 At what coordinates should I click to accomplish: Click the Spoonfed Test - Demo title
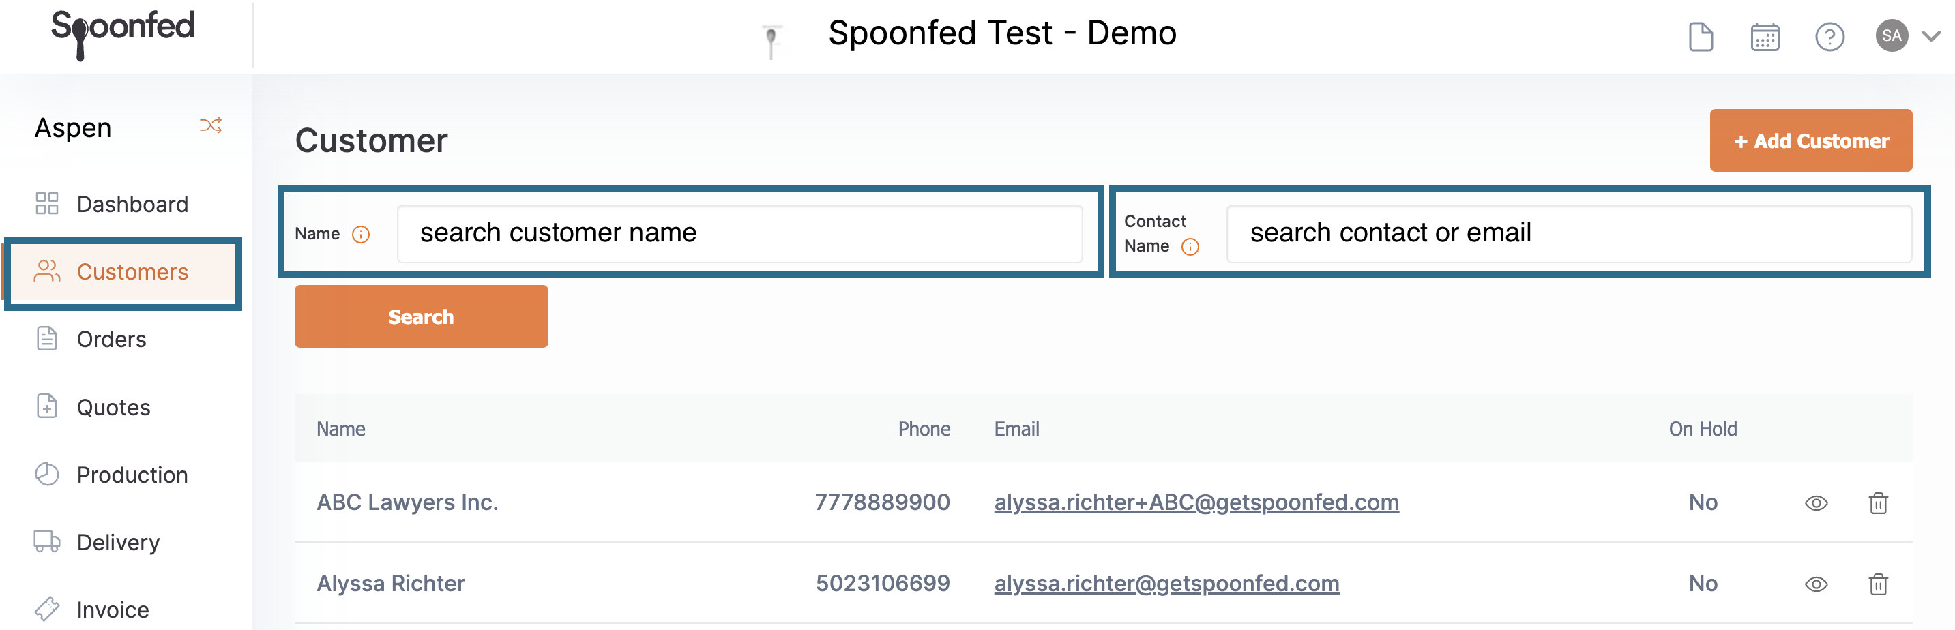1002,33
